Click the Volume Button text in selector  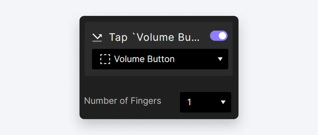144,59
